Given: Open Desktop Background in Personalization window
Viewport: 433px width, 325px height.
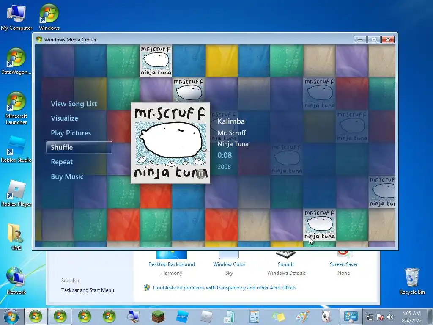Looking at the screenshot, I should [172, 264].
